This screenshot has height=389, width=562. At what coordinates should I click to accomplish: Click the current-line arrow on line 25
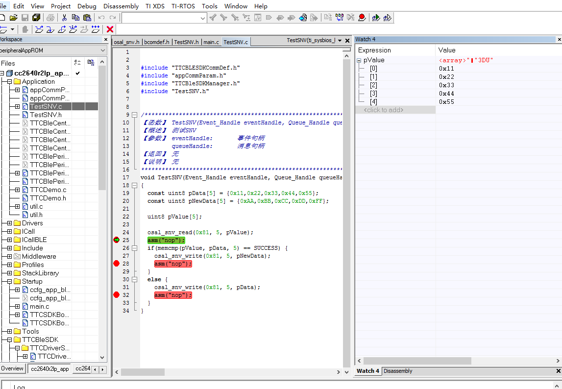pos(116,240)
